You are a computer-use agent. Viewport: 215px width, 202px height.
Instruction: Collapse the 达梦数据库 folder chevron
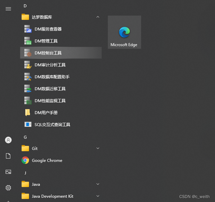coord(98,17)
